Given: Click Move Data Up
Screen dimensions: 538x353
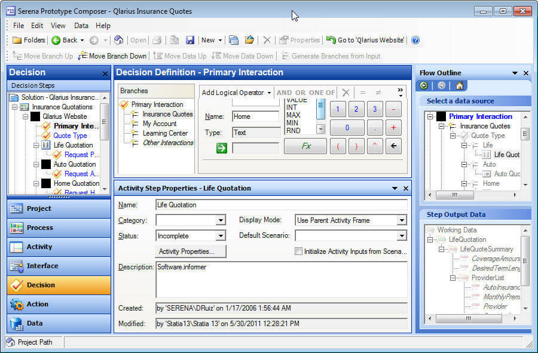Looking at the screenshot, I should (x=180, y=56).
